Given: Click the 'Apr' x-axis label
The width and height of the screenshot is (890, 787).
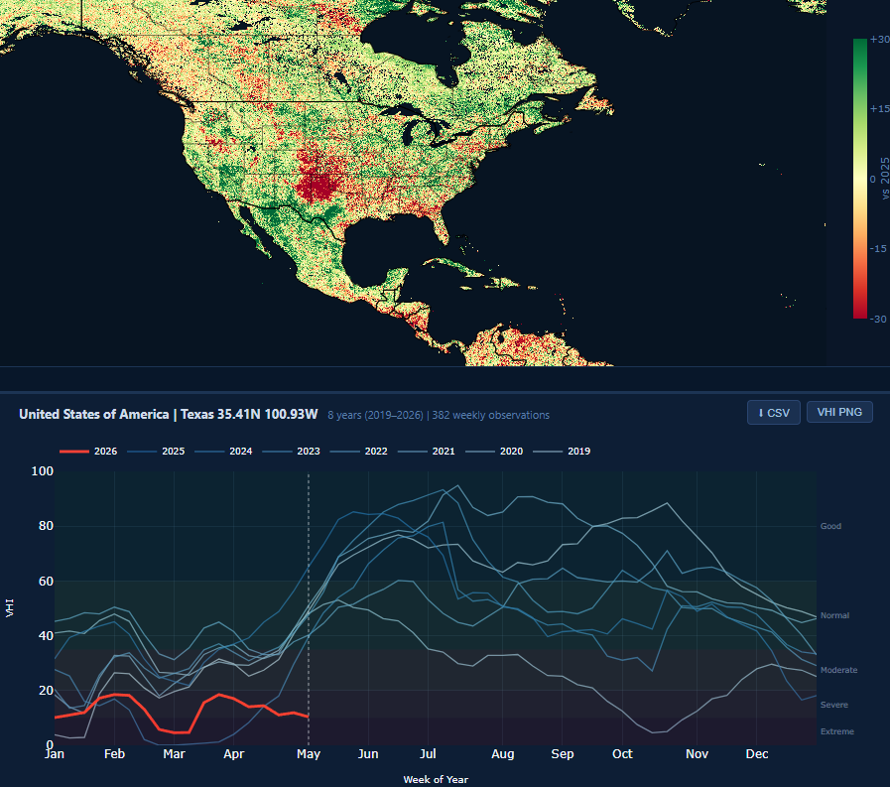Looking at the screenshot, I should point(233,754).
